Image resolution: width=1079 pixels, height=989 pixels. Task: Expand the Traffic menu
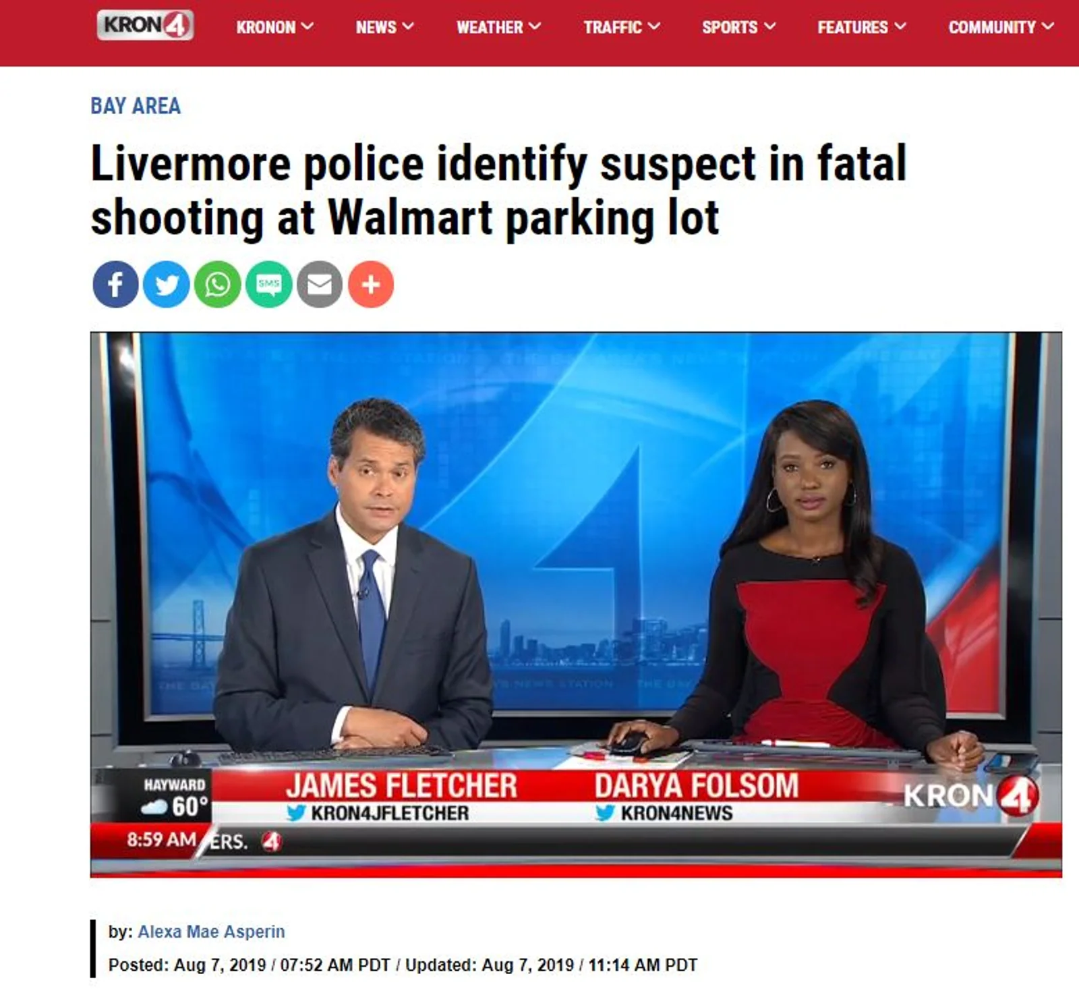pyautogui.click(x=622, y=27)
